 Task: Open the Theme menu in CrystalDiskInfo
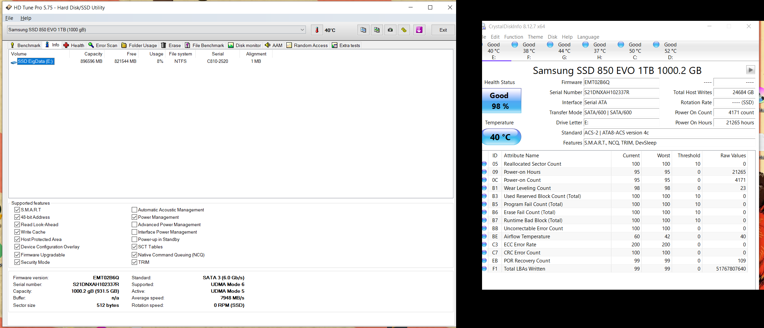[x=535, y=37]
